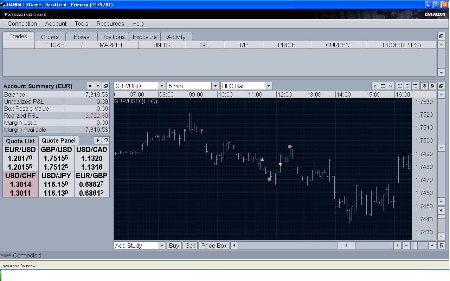
Task: Switch to the Quote List tab
Action: [20, 141]
